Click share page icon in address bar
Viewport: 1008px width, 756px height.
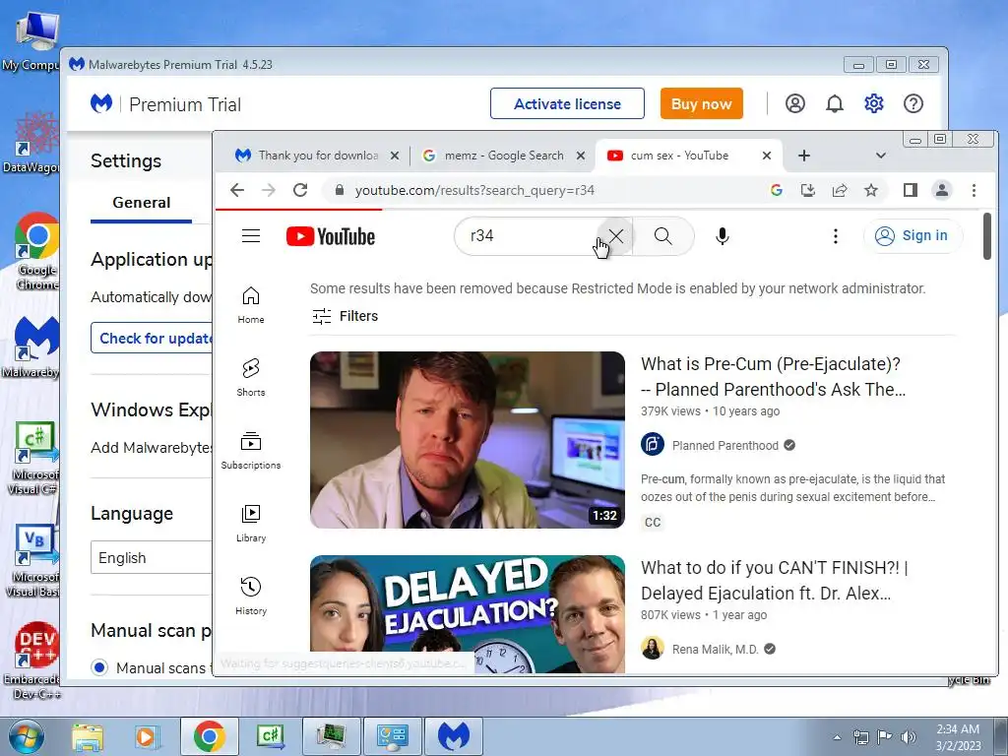pyautogui.click(x=840, y=190)
